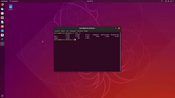Click the 'total' column header
This screenshot has width=175, height=98.
click(x=68, y=35)
